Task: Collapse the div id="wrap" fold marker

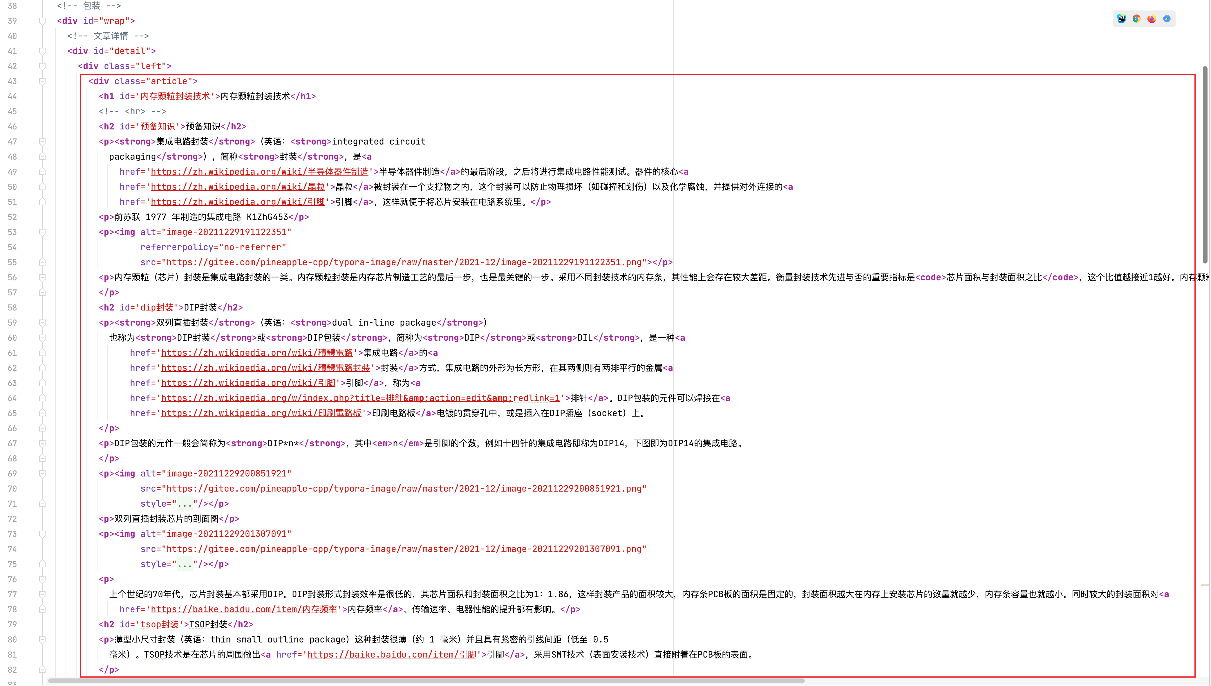Action: pos(42,21)
